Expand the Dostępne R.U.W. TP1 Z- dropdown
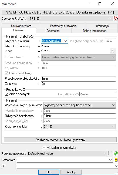Viewport: 118px width, 175px height. (70, 19)
